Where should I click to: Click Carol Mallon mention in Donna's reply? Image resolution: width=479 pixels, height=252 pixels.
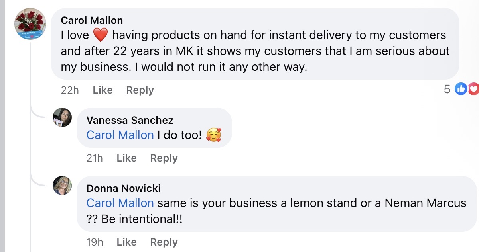coord(120,203)
